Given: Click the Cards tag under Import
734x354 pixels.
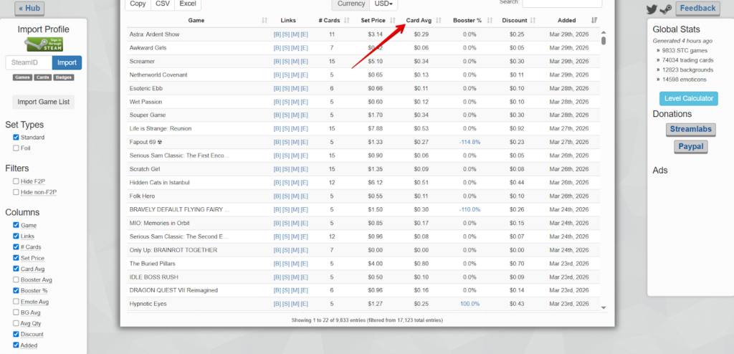Looking at the screenshot, I should pyautogui.click(x=42, y=77).
